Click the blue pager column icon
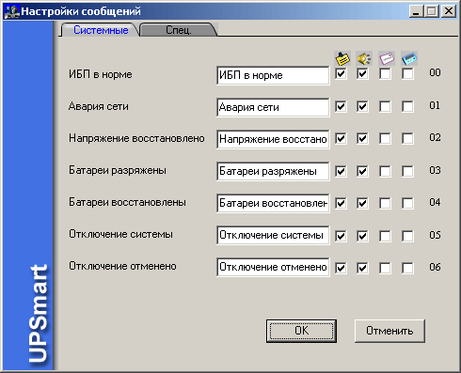 pos(409,58)
